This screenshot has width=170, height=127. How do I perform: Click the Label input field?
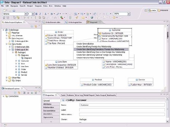pyautogui.click(x=122, y=110)
